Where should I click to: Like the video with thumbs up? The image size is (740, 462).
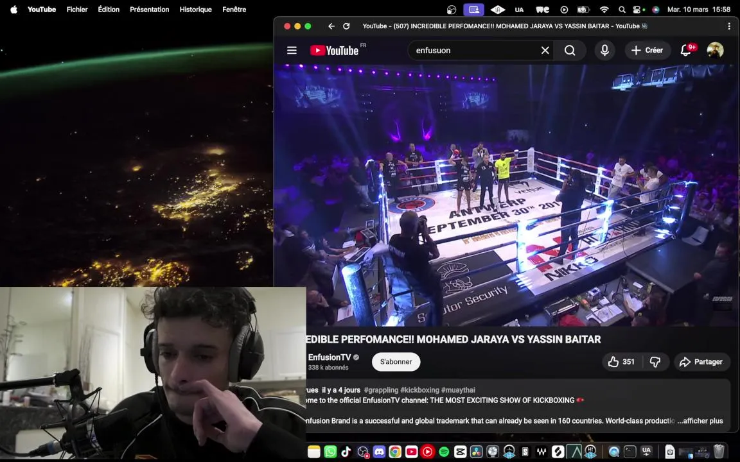point(622,362)
